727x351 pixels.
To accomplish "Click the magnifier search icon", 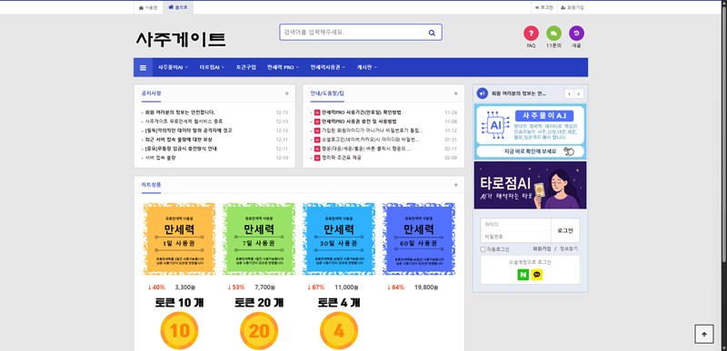I will [432, 33].
